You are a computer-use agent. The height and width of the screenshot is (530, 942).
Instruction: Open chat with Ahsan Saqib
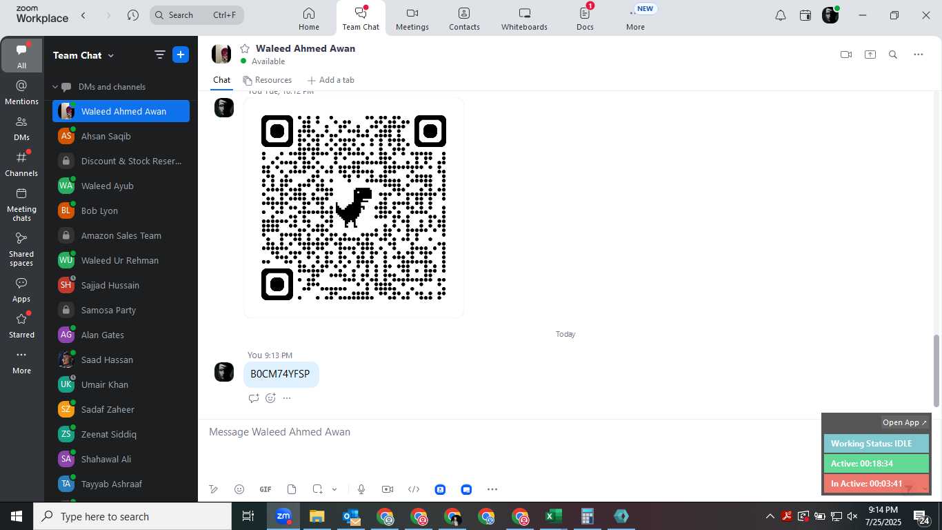tap(121, 136)
